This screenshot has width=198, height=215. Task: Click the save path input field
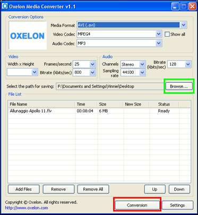[110, 87]
